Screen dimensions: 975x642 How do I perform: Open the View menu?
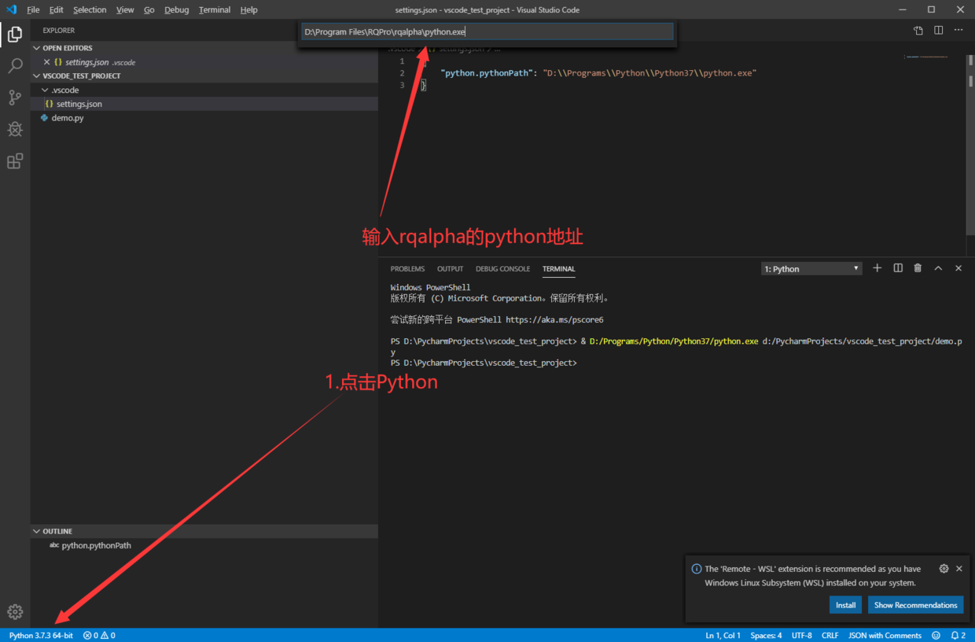(x=125, y=9)
